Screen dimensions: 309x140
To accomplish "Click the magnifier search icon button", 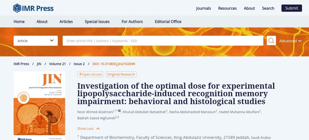I will point(271,41).
